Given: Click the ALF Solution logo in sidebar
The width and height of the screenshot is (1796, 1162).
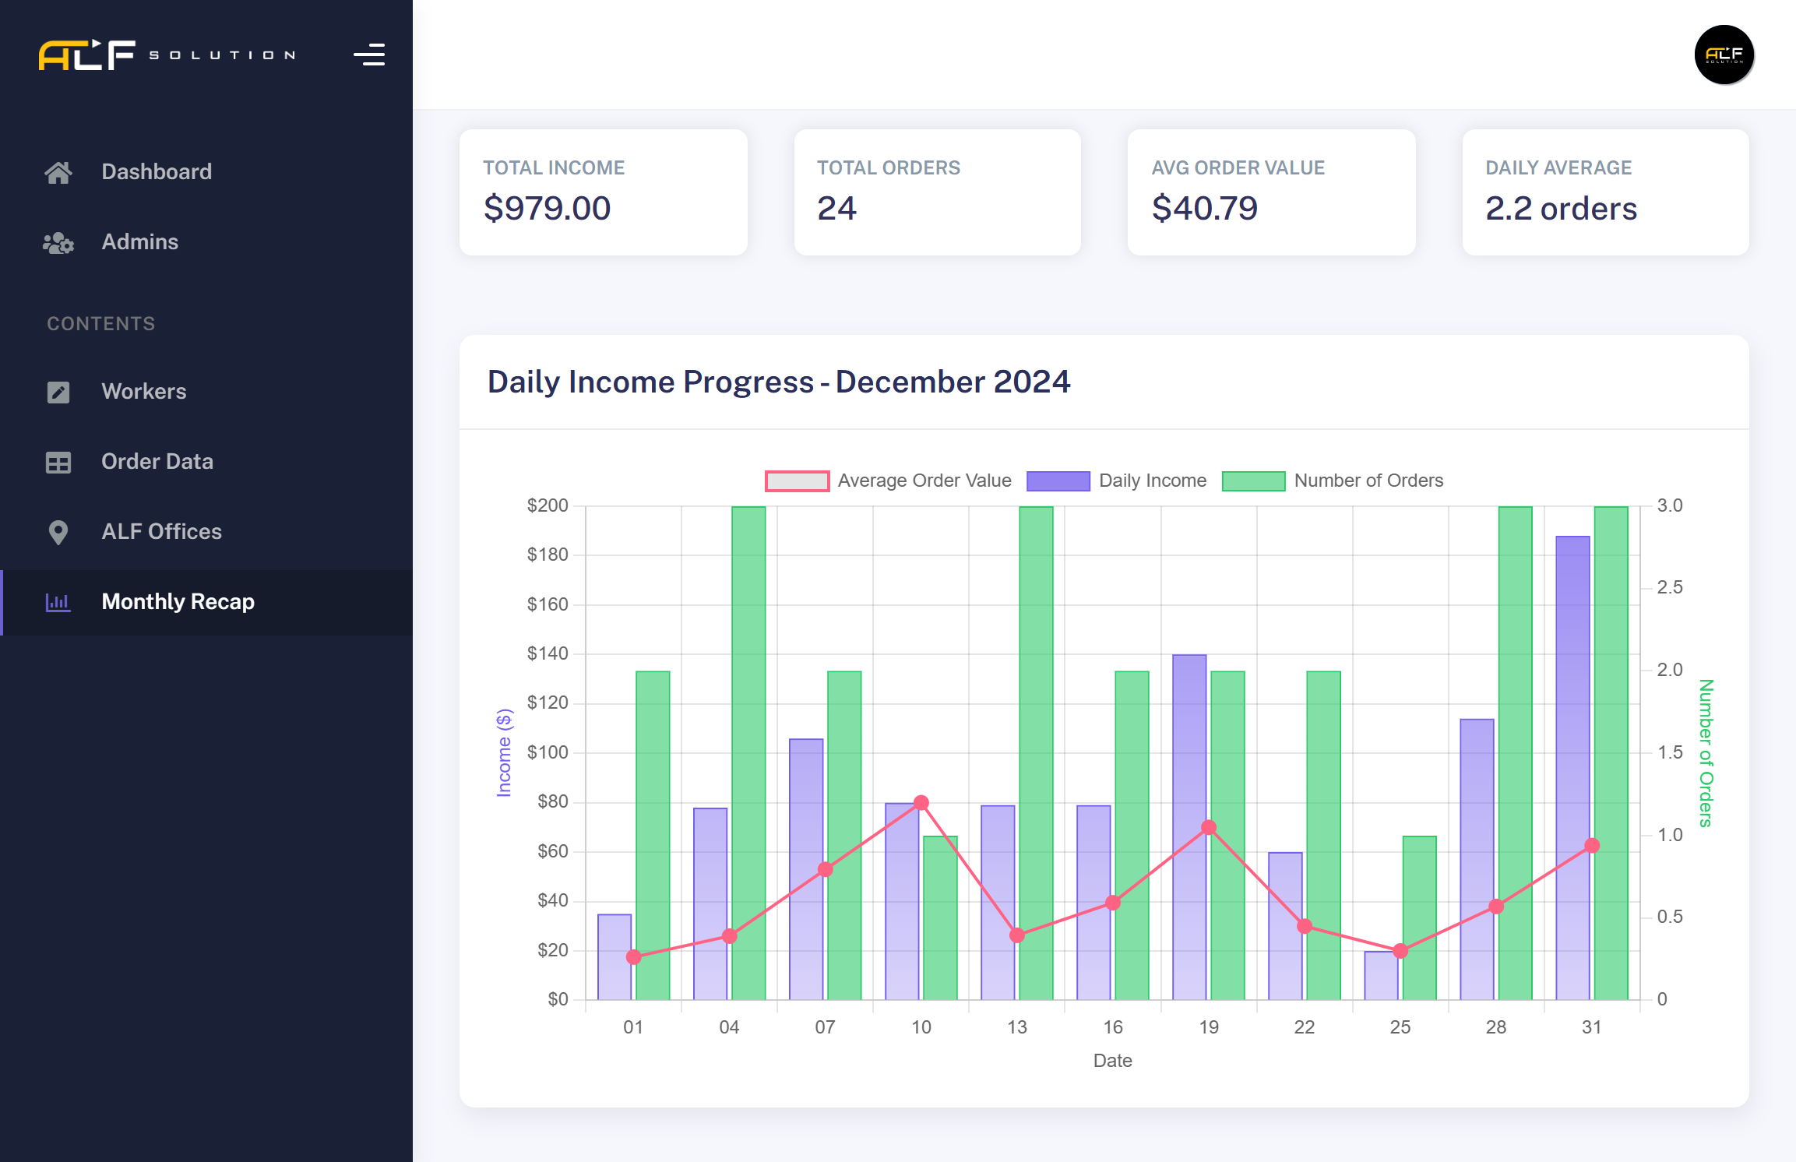Looking at the screenshot, I should coord(167,55).
